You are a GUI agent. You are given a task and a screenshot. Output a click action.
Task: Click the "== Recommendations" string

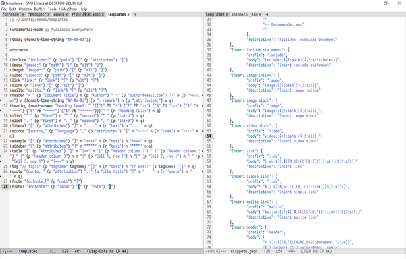(x=283, y=24)
